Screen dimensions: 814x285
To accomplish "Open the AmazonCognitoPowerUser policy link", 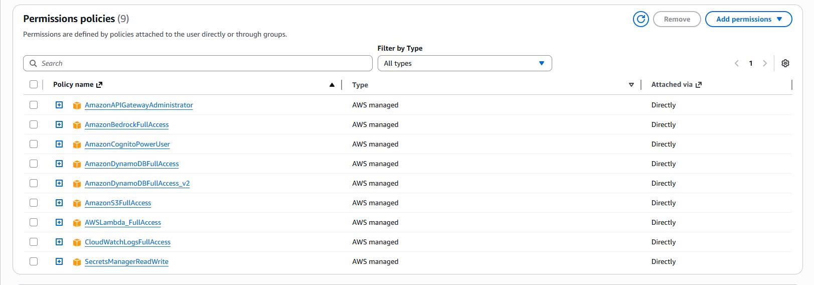I will [x=127, y=144].
